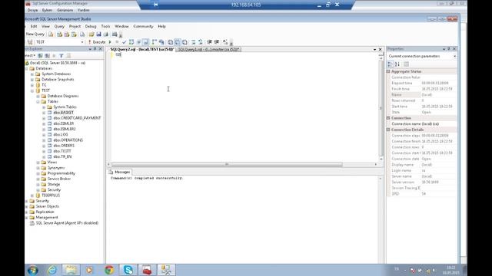Collapse the Tables folder node

pos(38,102)
